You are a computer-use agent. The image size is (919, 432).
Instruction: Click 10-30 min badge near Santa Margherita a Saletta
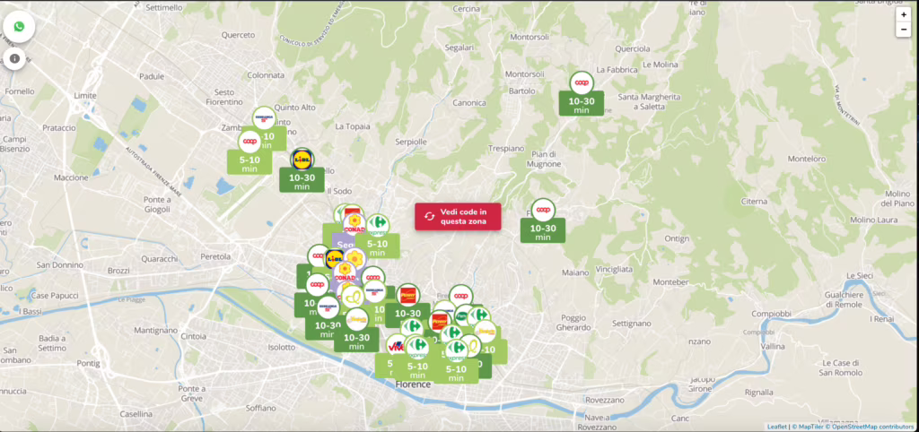582,106
